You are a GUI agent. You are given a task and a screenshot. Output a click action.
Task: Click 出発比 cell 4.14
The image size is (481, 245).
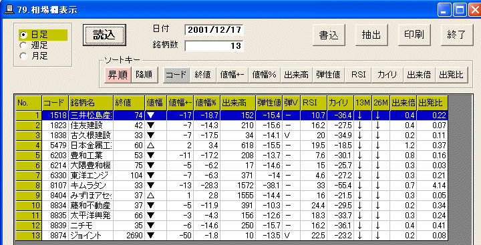(x=432, y=186)
